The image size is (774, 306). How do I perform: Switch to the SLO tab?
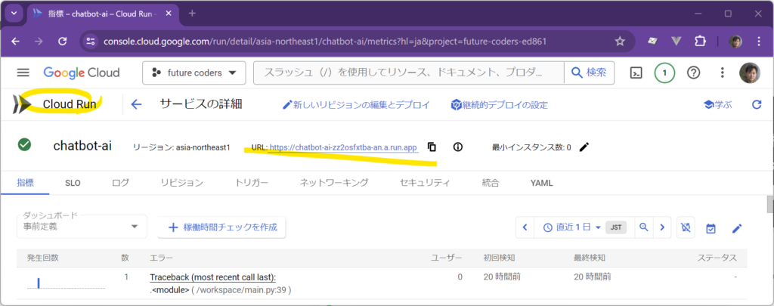(x=73, y=183)
